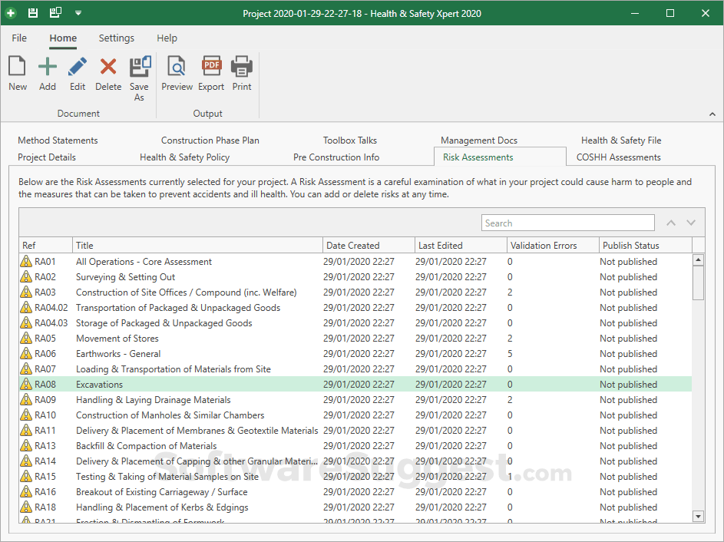Click the down chevron next to the search box

(690, 223)
